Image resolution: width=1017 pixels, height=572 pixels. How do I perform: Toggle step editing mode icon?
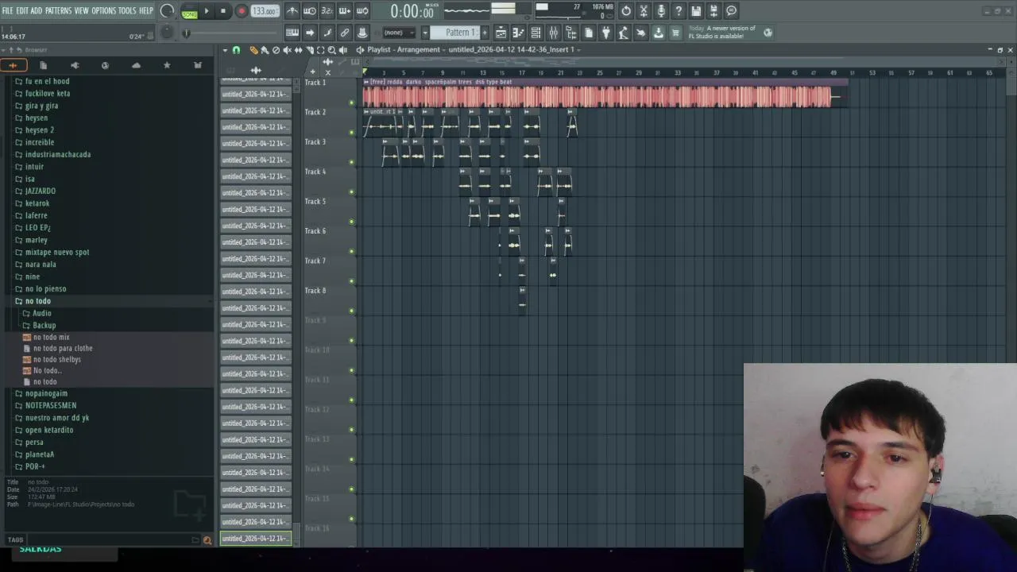[327, 33]
